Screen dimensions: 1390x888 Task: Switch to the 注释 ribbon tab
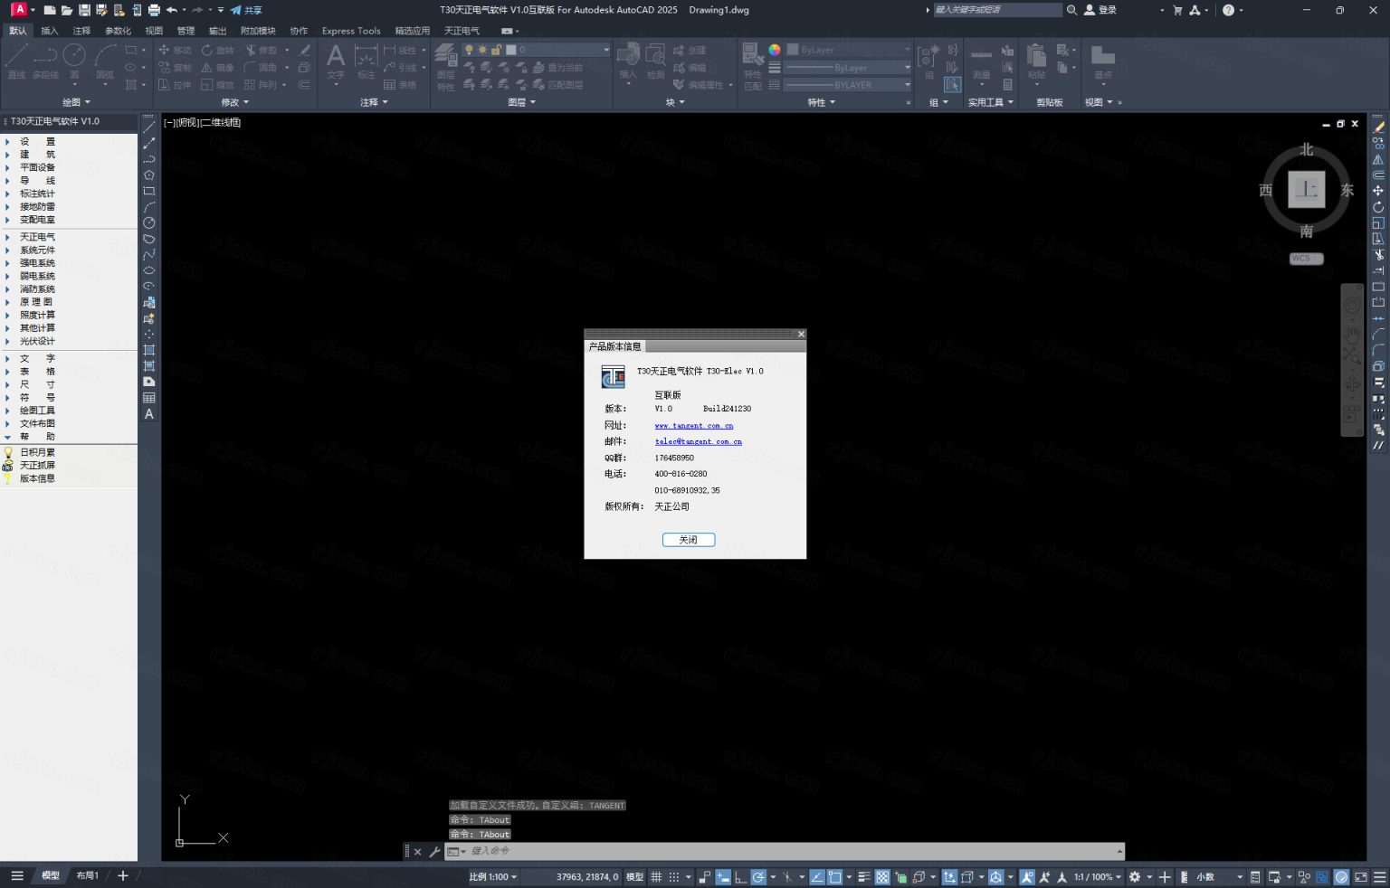point(81,31)
